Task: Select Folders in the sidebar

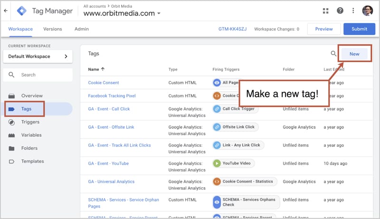Action: [x=29, y=148]
